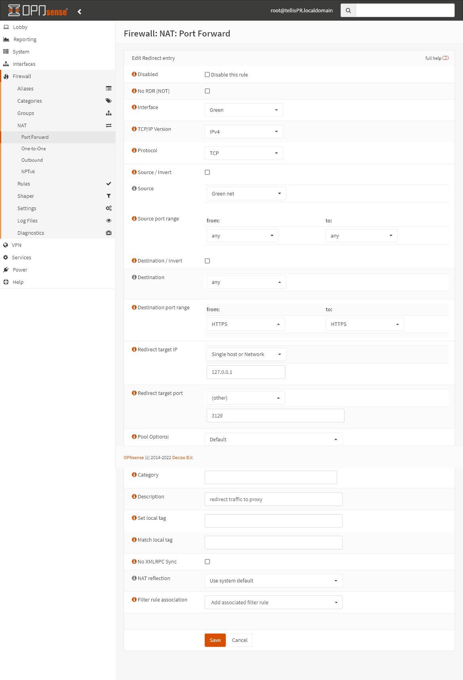463x680 pixels.
Task: Click the Categories tags icon
Action: [x=109, y=101]
